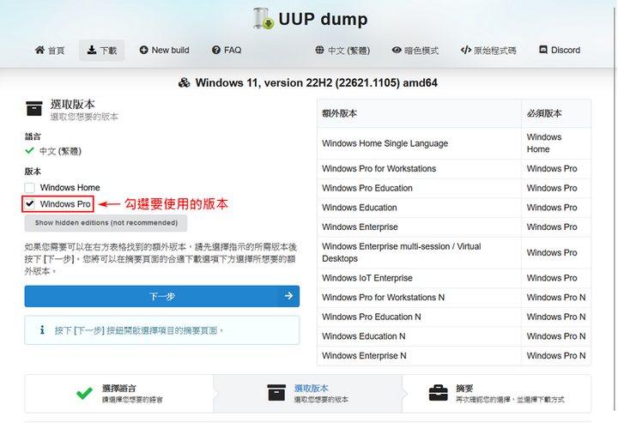Click the green checkmark in 選擇語言 step
The image size is (618, 423).
point(84,393)
